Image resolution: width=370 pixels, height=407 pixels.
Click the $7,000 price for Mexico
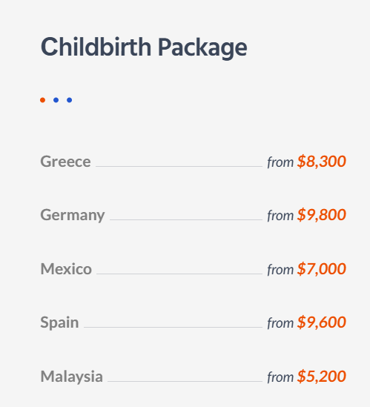[322, 269]
